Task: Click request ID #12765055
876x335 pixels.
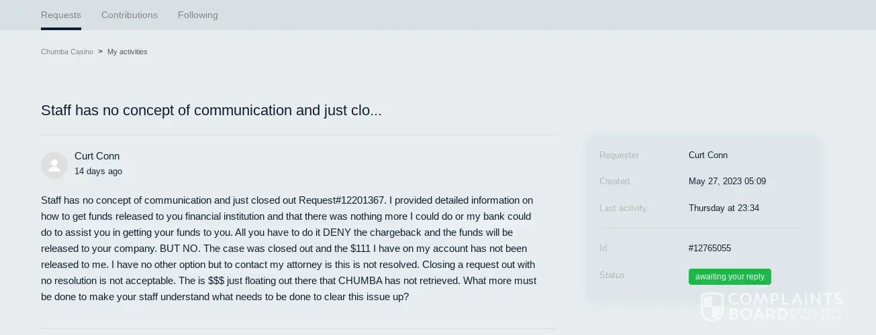Action: [710, 249]
